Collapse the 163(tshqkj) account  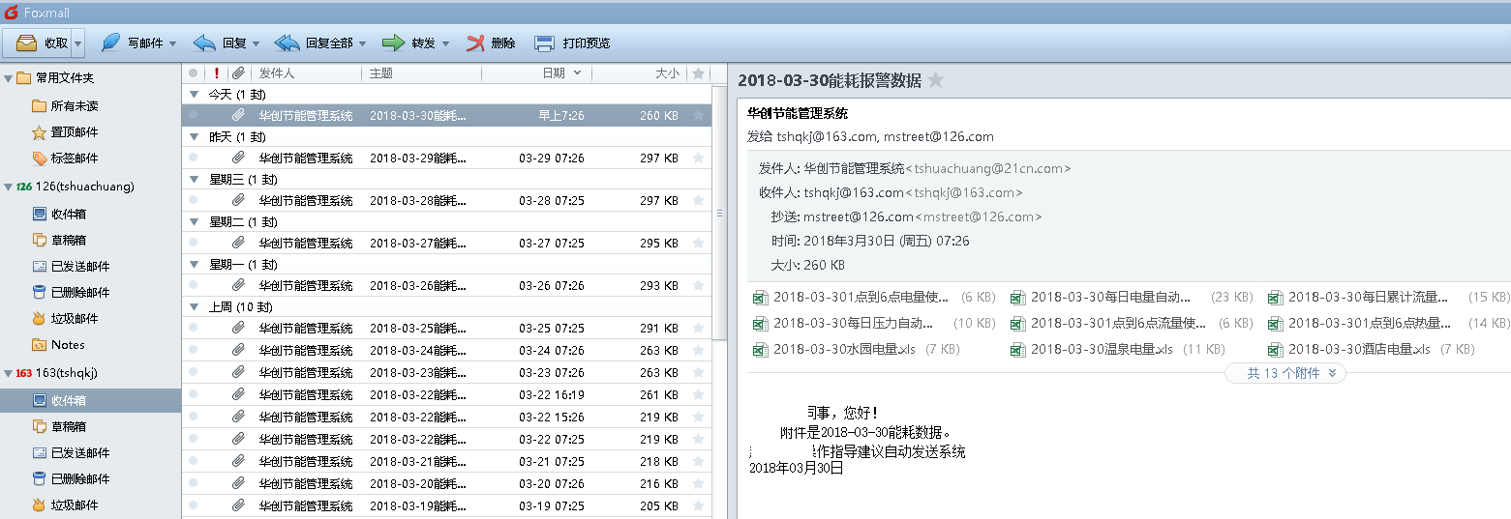[x=8, y=372]
